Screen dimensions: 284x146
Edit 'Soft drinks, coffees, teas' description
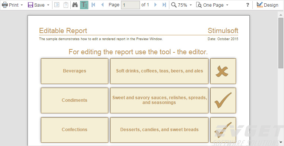click(159, 71)
